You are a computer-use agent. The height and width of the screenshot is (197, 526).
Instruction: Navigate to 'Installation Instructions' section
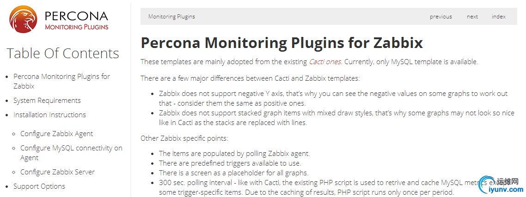pyautogui.click(x=49, y=115)
